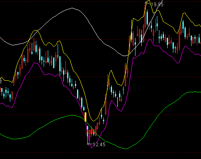
Task: Click the yellow line's trough after yellow bar
Action: 94,121
